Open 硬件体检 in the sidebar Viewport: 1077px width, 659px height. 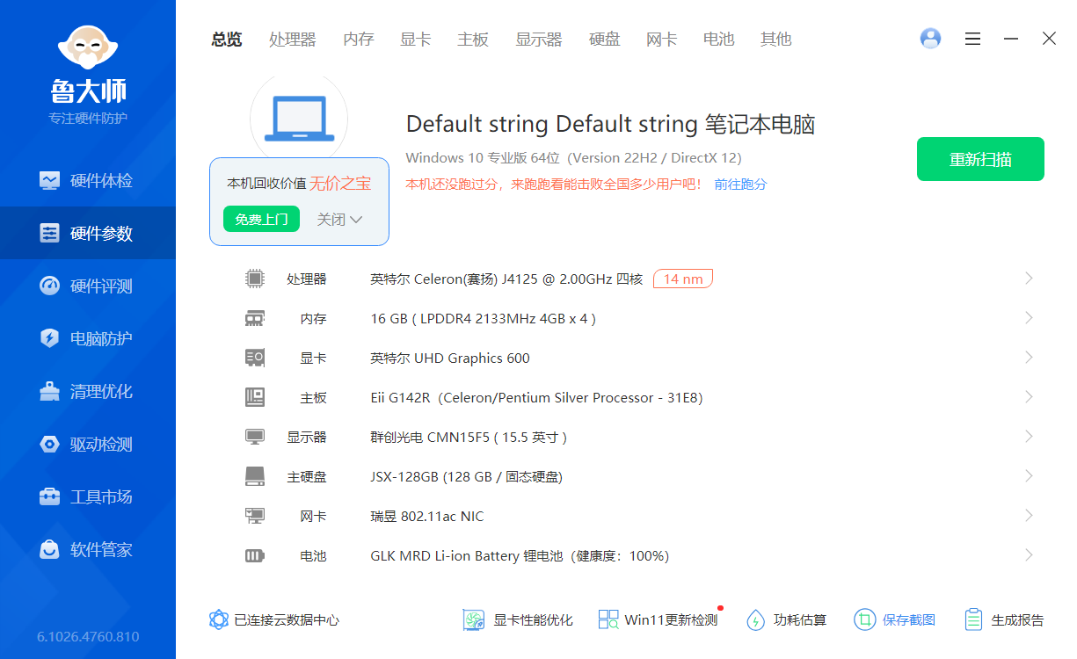point(88,180)
